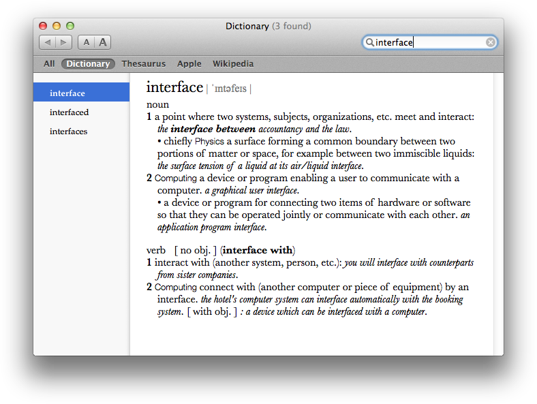The width and height of the screenshot is (537, 404).
Task: Switch to the Thesaurus tab
Action: (143, 64)
